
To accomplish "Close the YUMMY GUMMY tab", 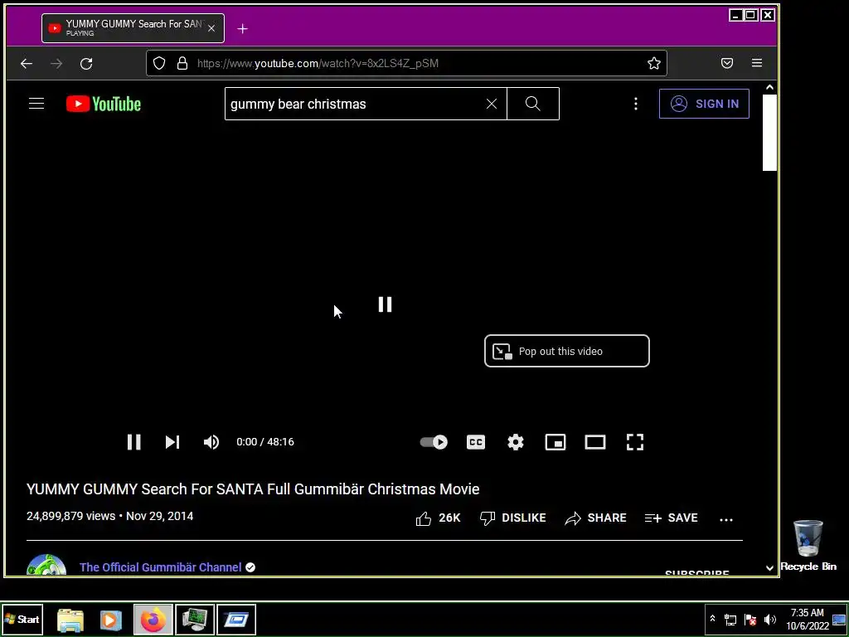I will (211, 28).
